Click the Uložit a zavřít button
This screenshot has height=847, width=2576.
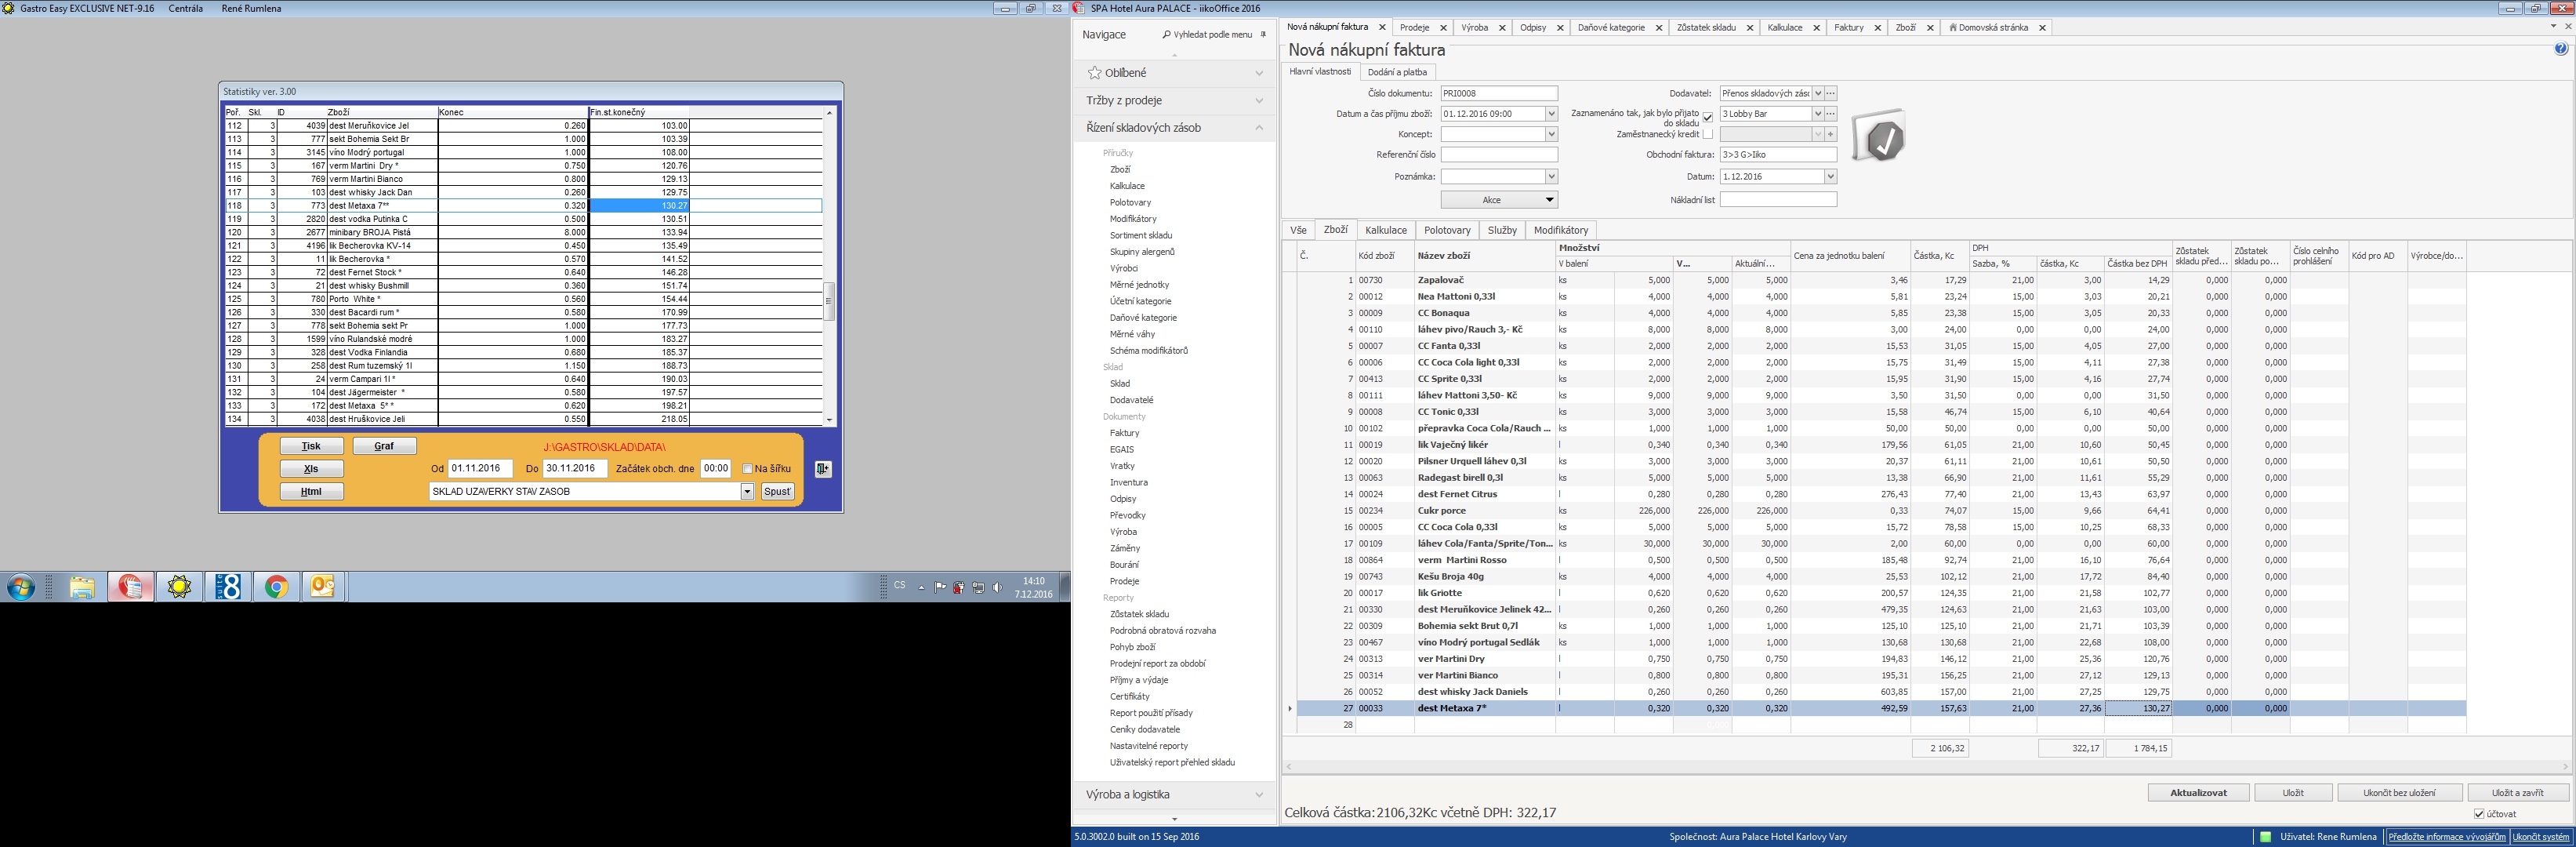(2517, 793)
